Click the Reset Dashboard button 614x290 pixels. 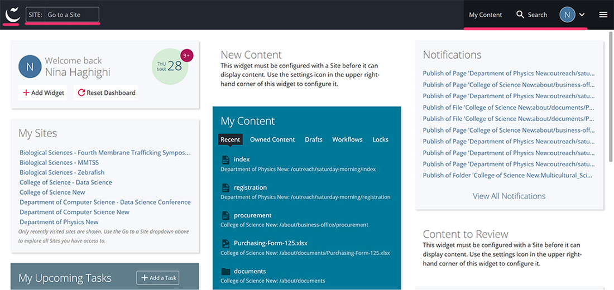(x=107, y=93)
